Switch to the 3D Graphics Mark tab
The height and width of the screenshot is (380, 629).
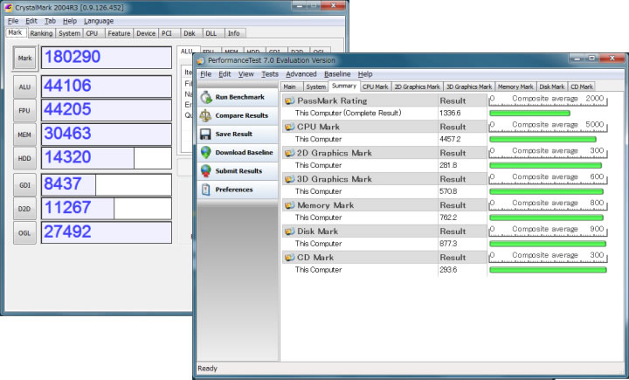469,86
